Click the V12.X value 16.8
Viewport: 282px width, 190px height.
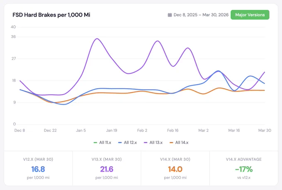[x=38, y=169]
